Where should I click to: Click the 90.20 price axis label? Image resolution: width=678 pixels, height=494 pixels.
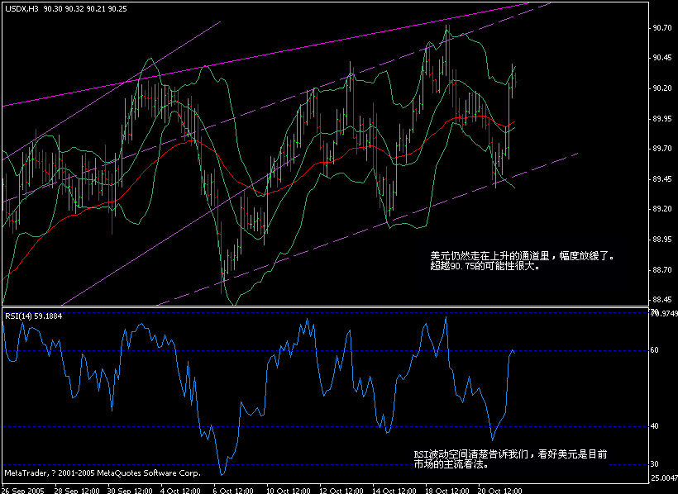(x=662, y=88)
